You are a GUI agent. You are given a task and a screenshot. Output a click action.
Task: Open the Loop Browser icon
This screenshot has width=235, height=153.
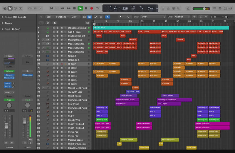[225, 8]
